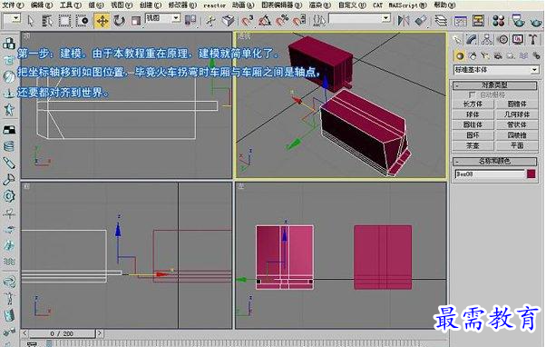This screenshot has height=347, width=546.
Task: Click the Select and Manipulate icon
Action: point(210,21)
